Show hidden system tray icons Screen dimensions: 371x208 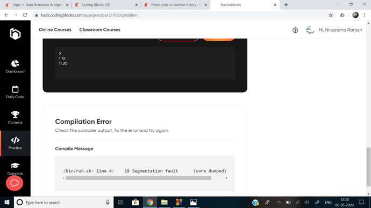pyautogui.click(x=279, y=202)
